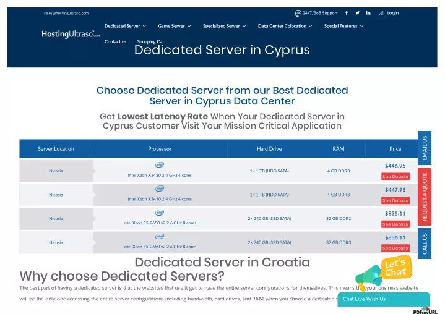Click the Hard Drive column header
The image size is (445, 314).
[x=269, y=149]
